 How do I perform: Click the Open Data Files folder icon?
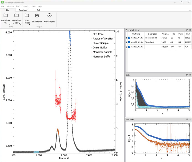6,16
